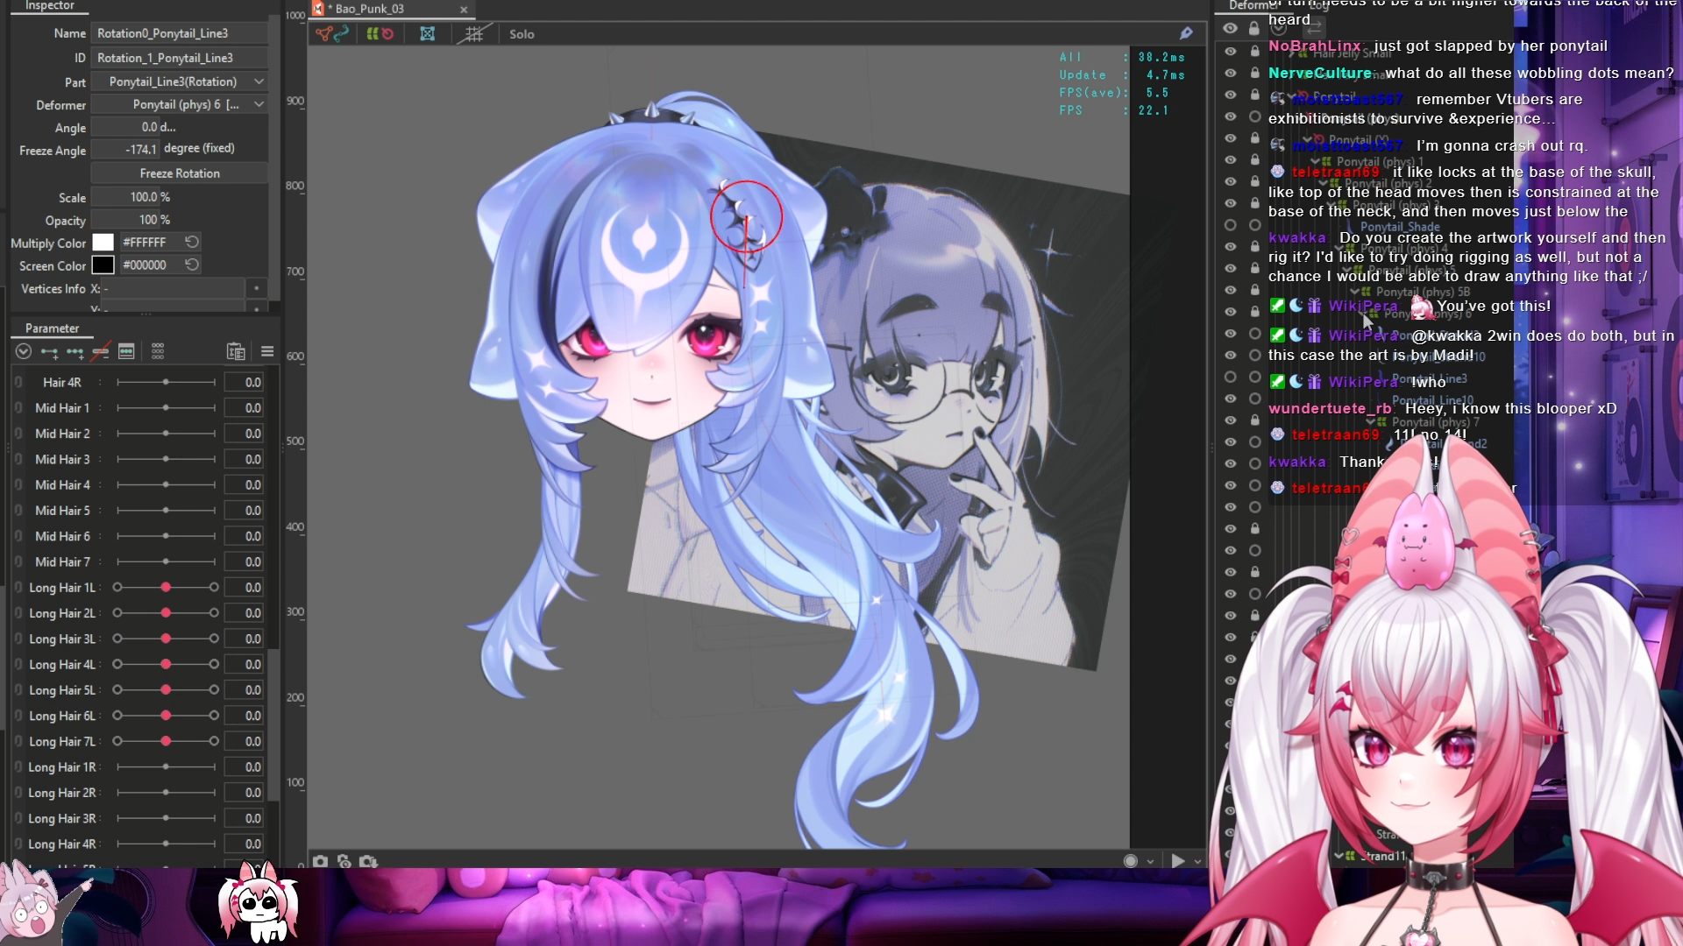Viewport: 1683px width, 946px height.
Task: Switch to the Inspector tab
Action: [50, 6]
